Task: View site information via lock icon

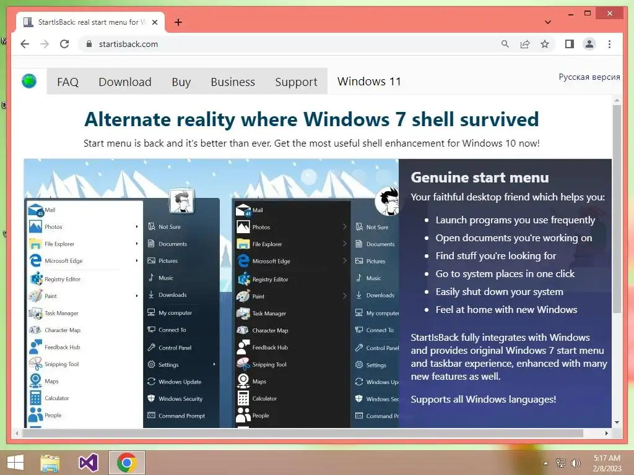Action: [x=89, y=44]
